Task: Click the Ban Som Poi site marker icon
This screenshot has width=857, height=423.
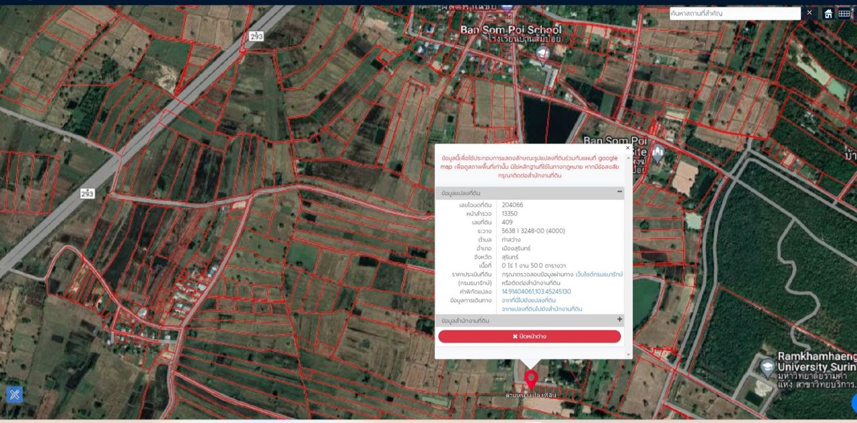Action: pos(658,152)
